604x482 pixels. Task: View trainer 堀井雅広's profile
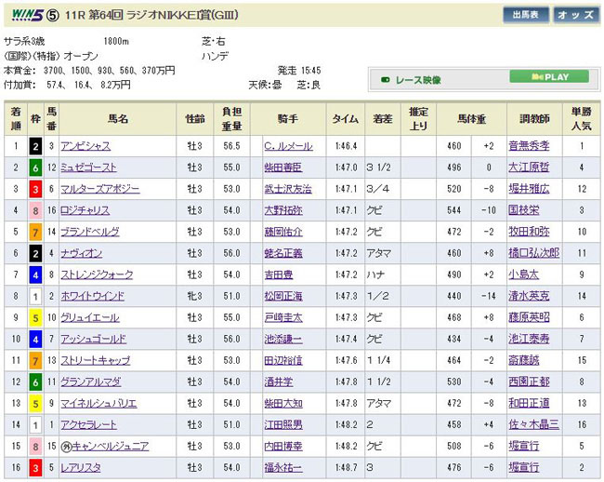click(529, 189)
